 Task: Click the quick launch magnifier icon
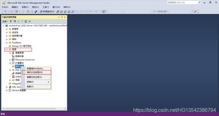[x=199, y=2]
